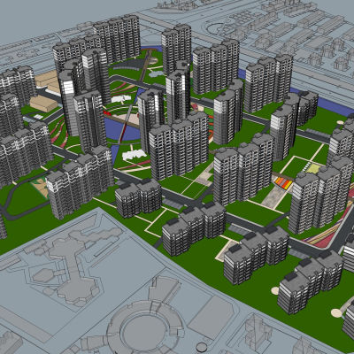Select the beige circle at the bottom-right lawn
The width and height of the screenshot is (354, 354).
tap(336, 313)
